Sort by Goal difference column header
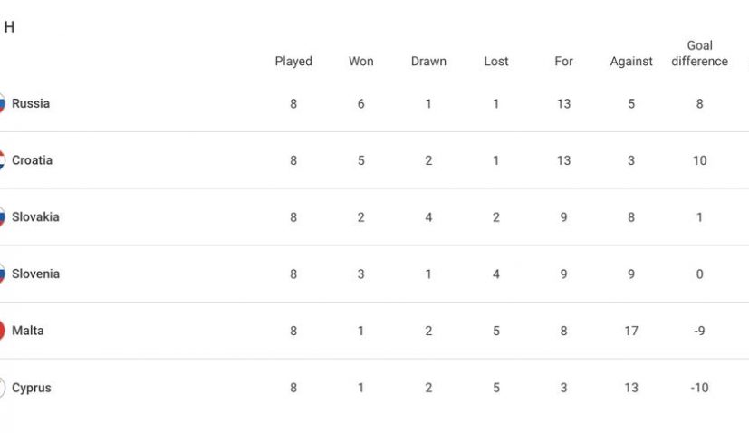This screenshot has width=749, height=433. [x=699, y=53]
